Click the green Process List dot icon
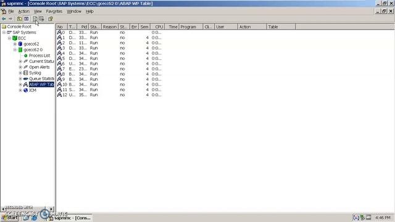The width and height of the screenshot is (395, 222). click(x=26, y=55)
